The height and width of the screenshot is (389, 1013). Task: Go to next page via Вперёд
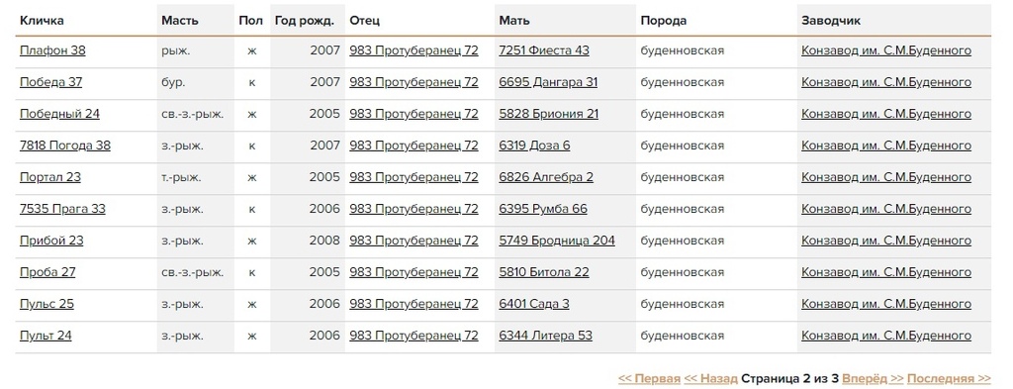tap(873, 379)
